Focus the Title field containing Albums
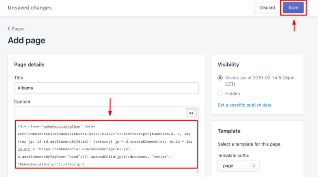 pos(106,88)
